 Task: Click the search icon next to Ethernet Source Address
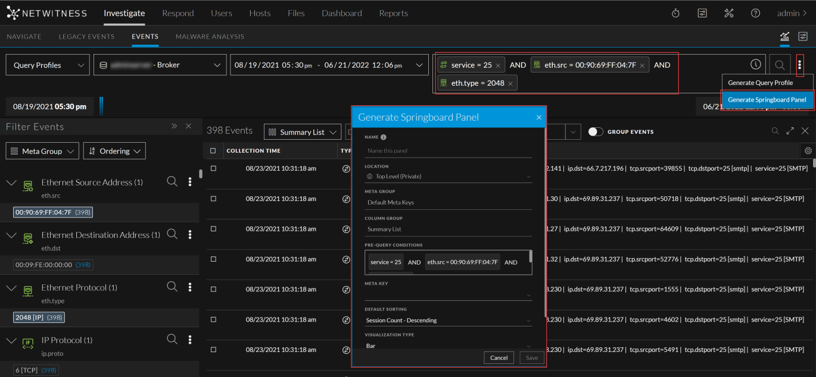(x=172, y=181)
